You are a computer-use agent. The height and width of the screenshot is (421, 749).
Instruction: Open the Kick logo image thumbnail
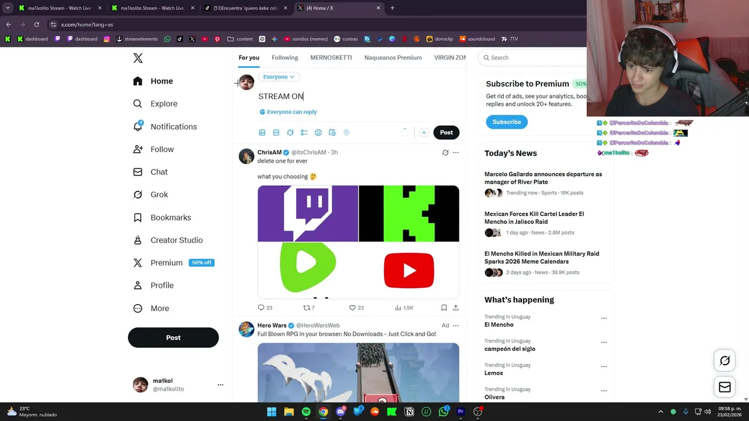coord(409,213)
